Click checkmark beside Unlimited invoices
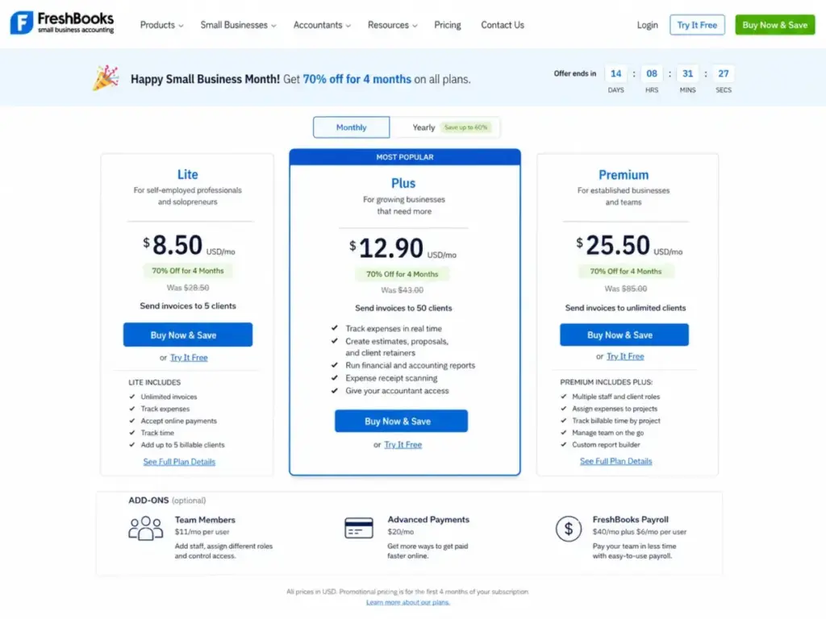The width and height of the screenshot is (826, 619). (132, 397)
